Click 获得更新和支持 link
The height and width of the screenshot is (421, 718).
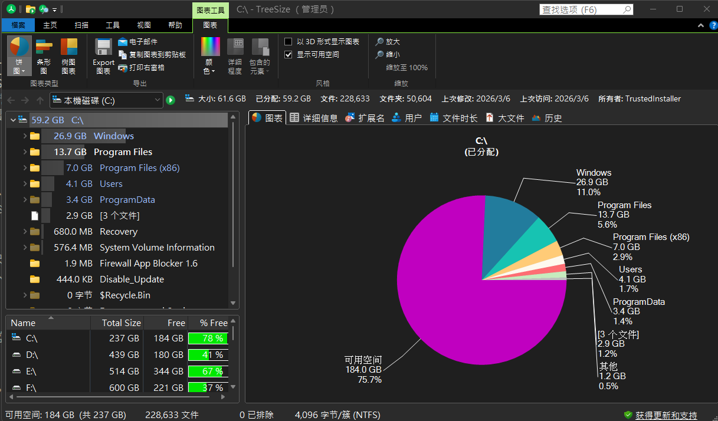[665, 415]
